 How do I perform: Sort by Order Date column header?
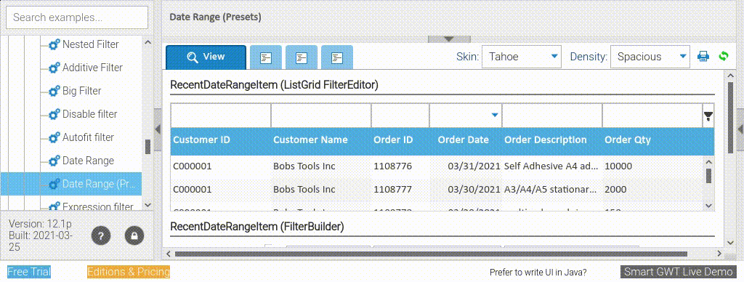click(x=465, y=140)
